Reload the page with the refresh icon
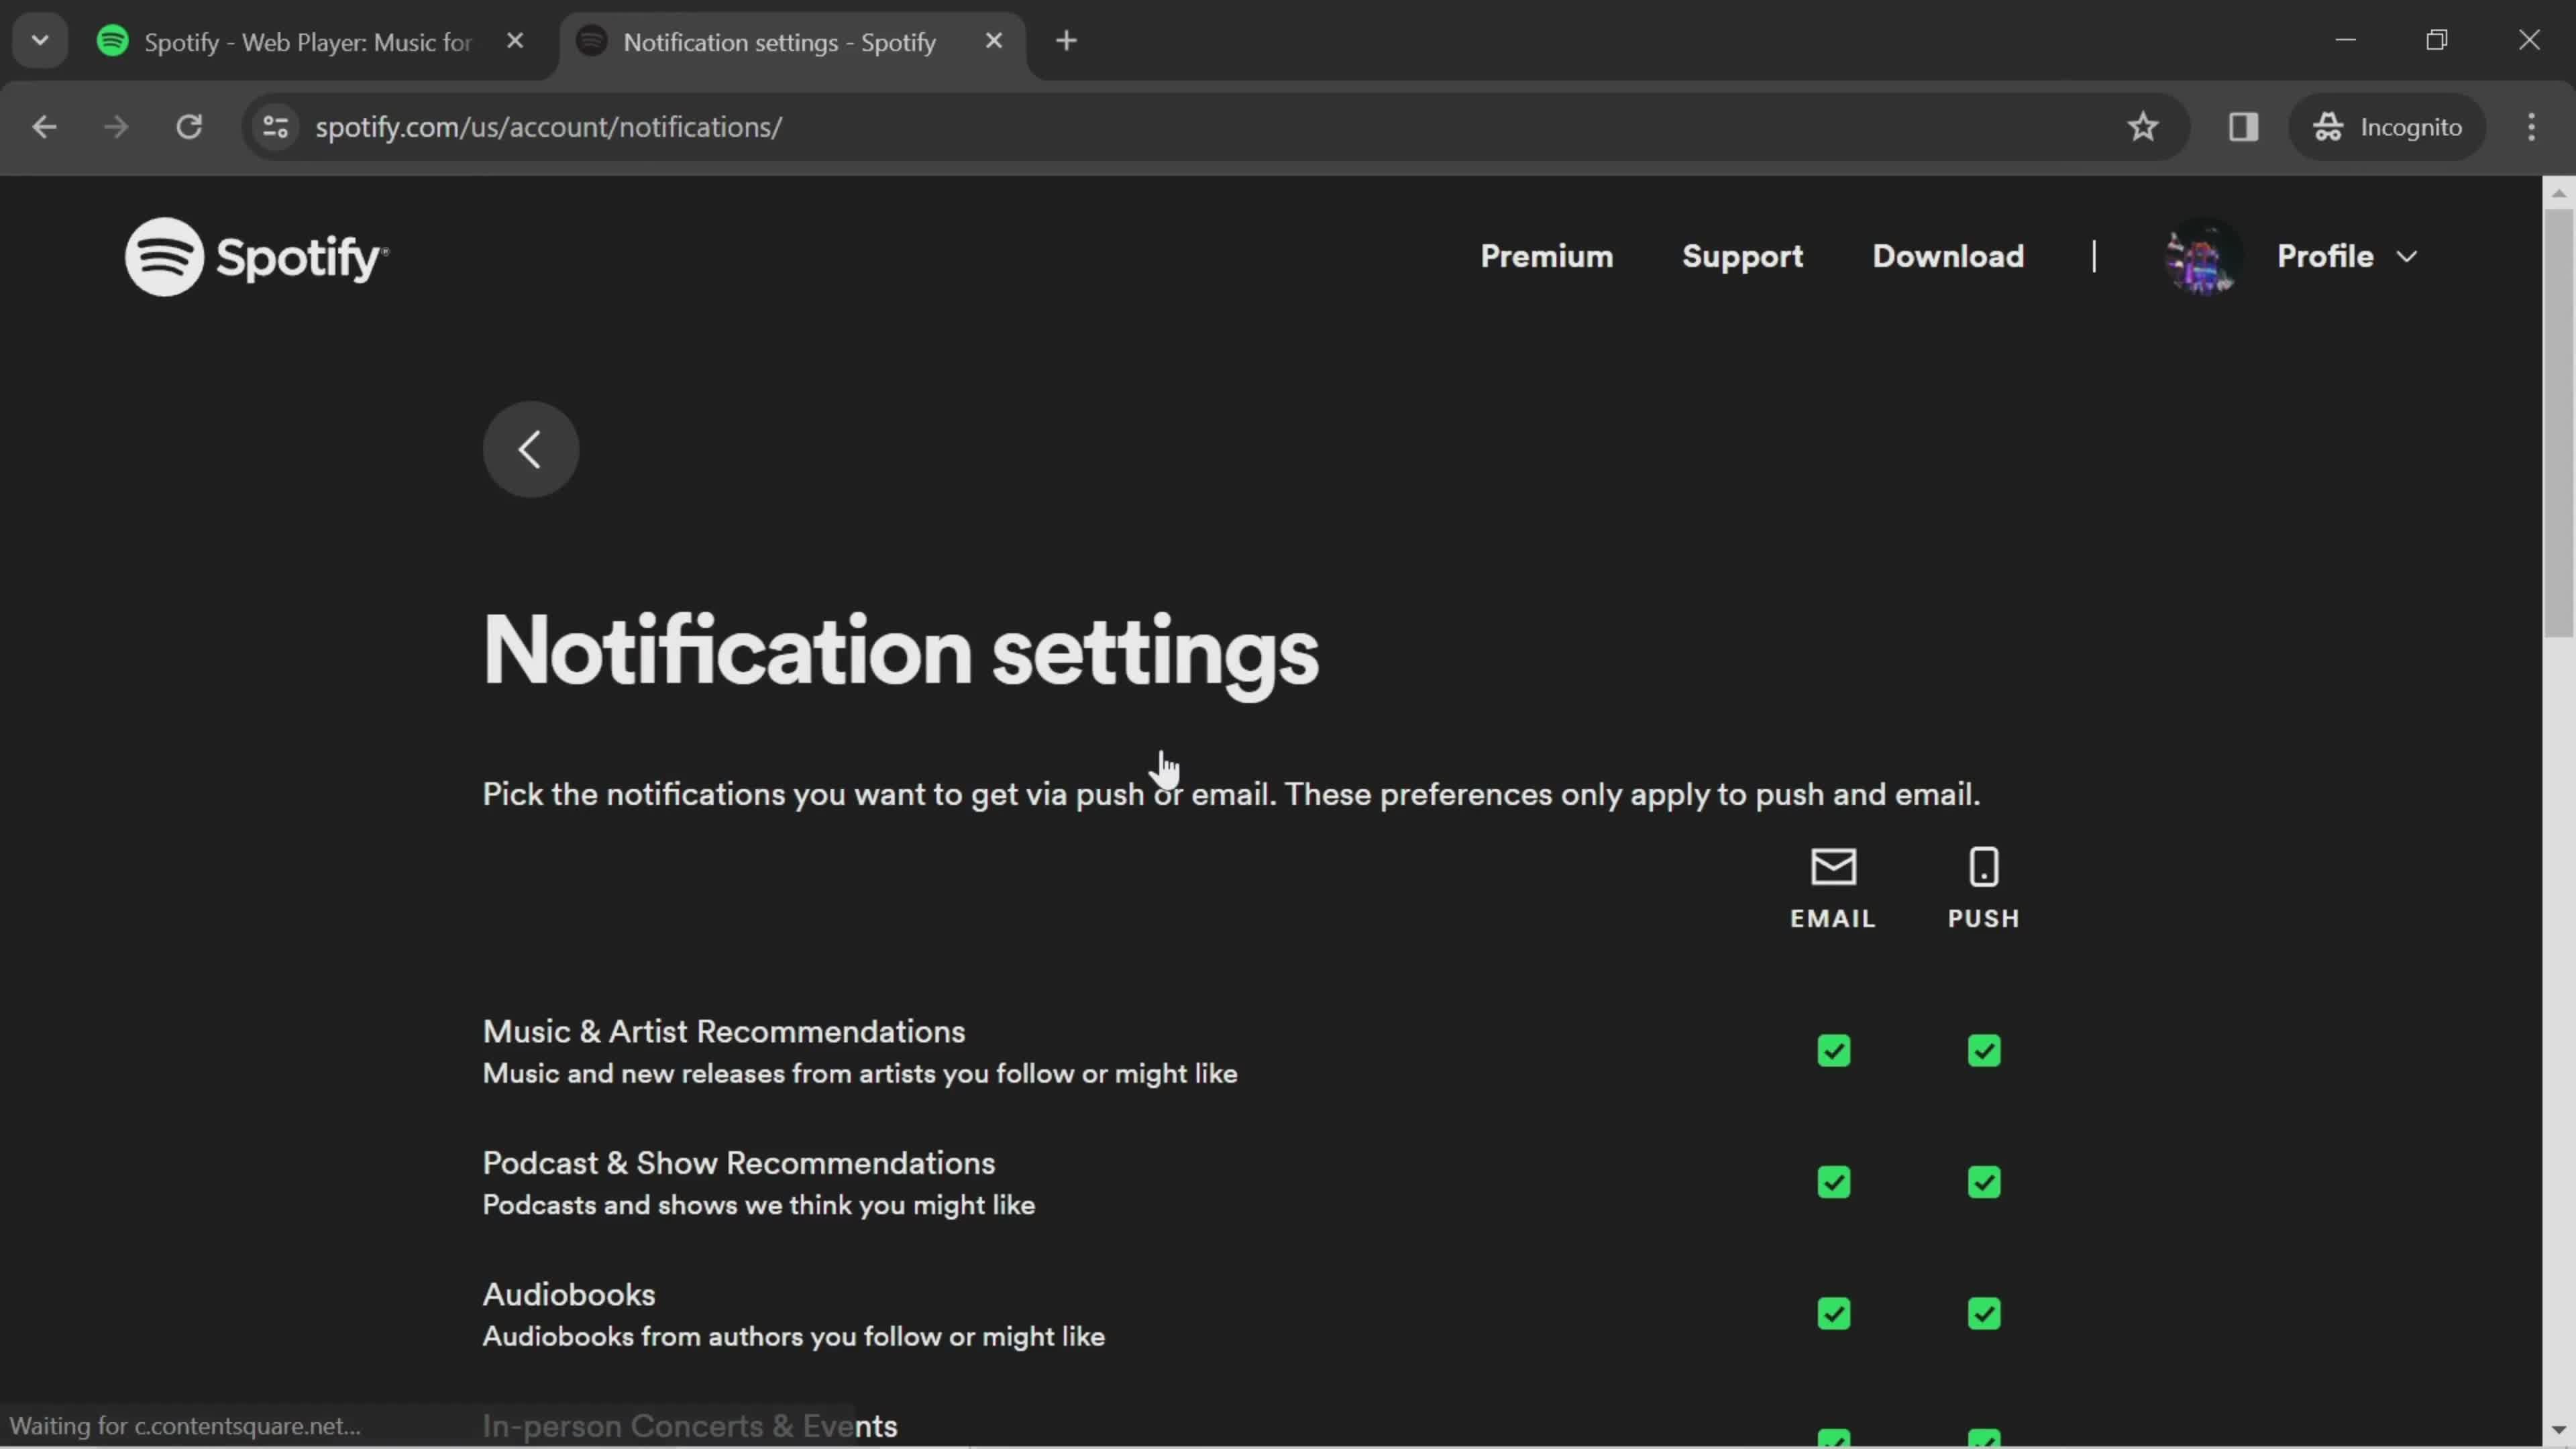Image resolution: width=2576 pixels, height=1449 pixels. [189, 127]
